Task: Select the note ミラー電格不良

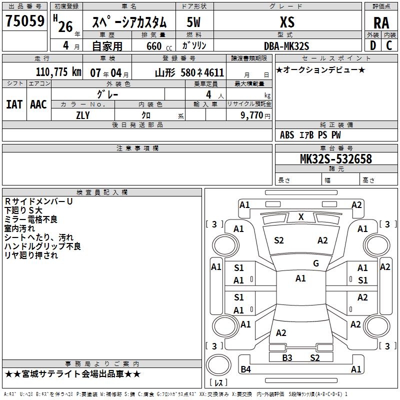Action: [x=31, y=219]
